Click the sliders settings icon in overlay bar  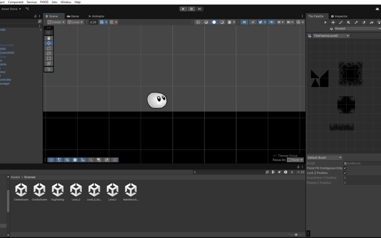[x=59, y=160]
